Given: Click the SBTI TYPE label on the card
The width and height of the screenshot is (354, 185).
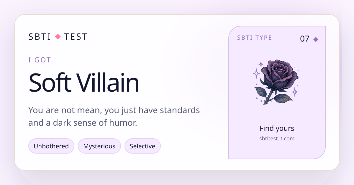Looking at the screenshot, I should [255, 38].
